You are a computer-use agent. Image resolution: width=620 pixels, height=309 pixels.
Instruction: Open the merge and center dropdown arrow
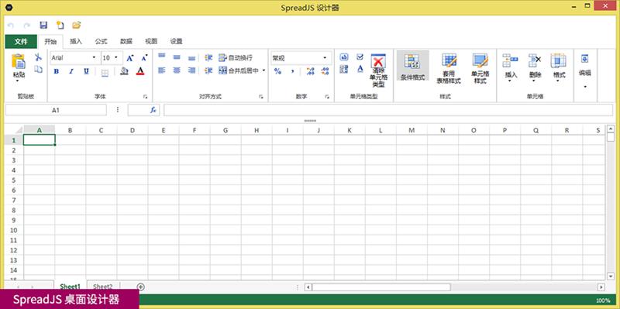263,70
